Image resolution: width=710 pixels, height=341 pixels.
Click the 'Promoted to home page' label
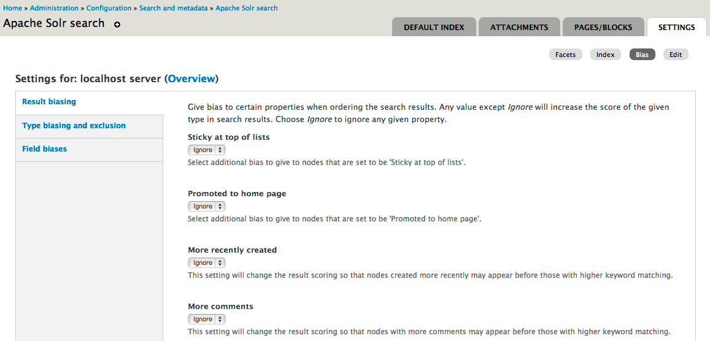(x=237, y=194)
